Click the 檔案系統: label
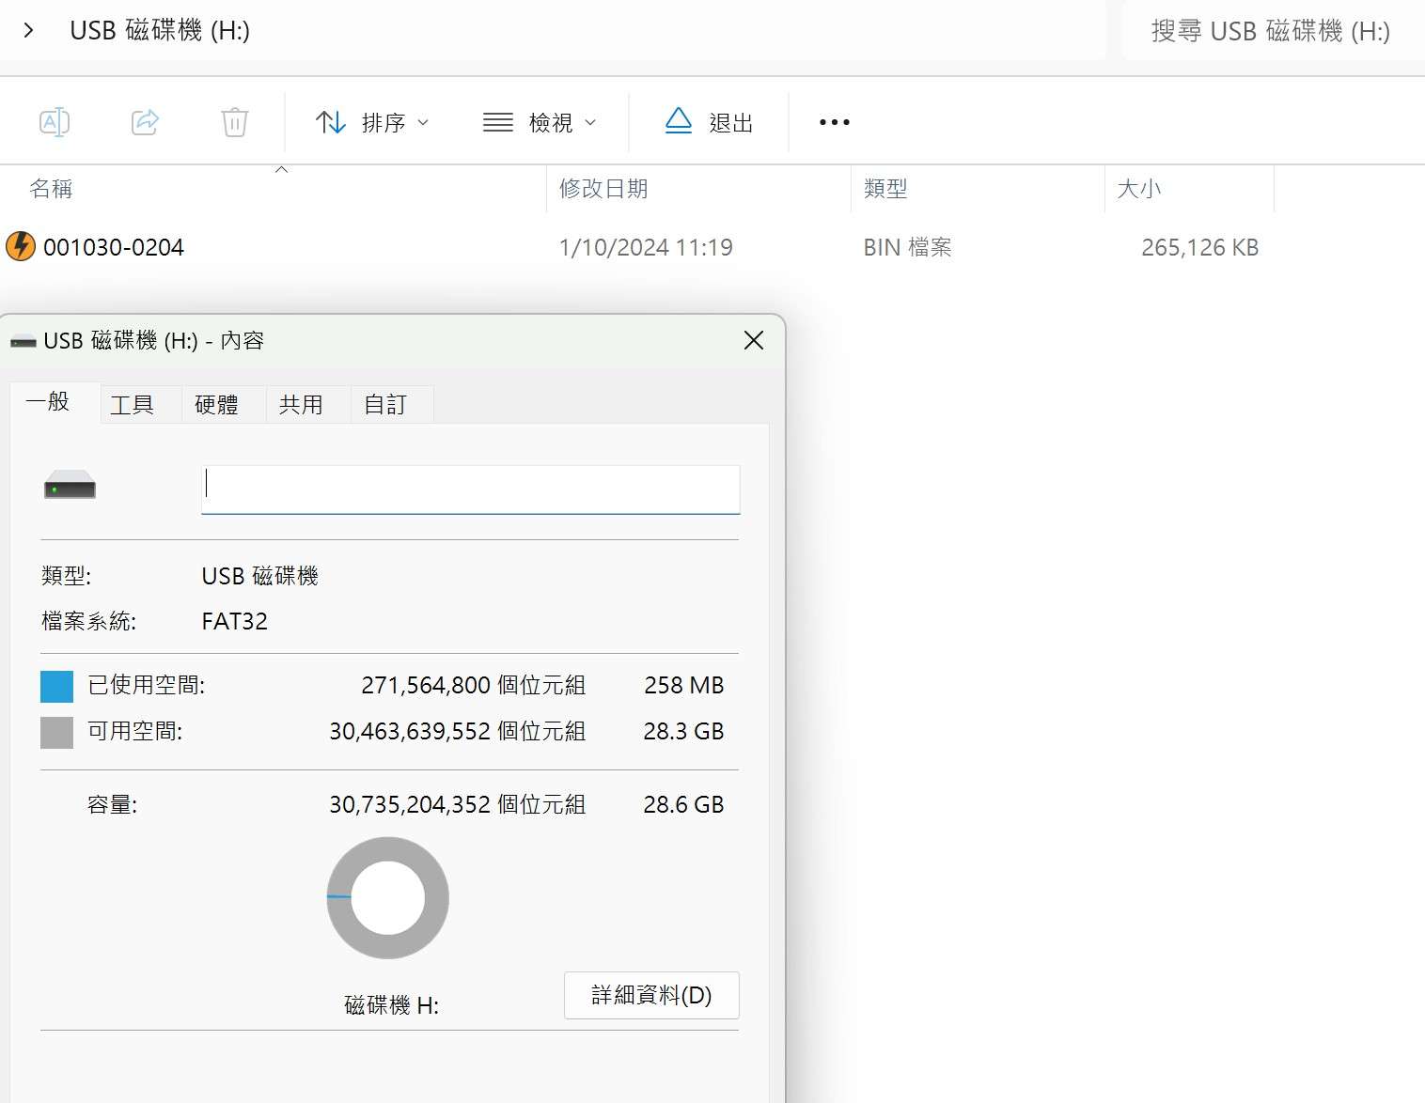The width and height of the screenshot is (1425, 1103). (88, 622)
